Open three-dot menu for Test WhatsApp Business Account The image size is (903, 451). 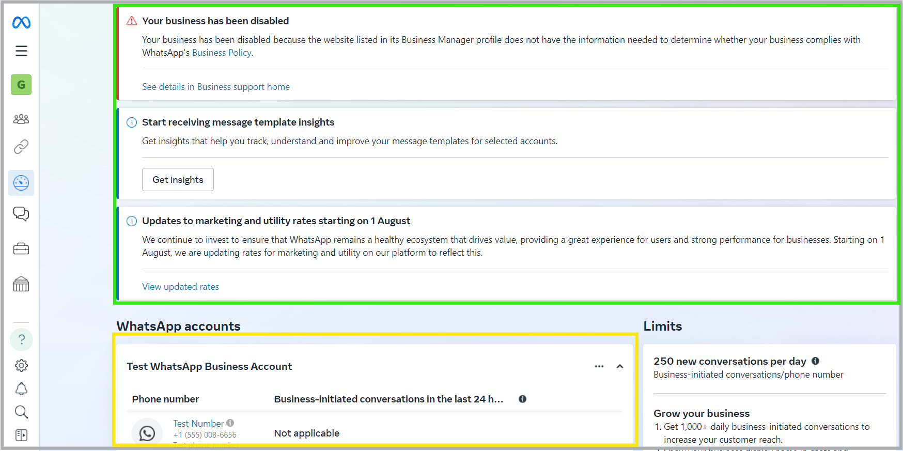click(x=599, y=366)
